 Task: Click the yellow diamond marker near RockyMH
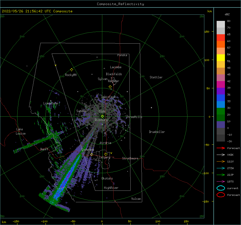(x=71, y=70)
